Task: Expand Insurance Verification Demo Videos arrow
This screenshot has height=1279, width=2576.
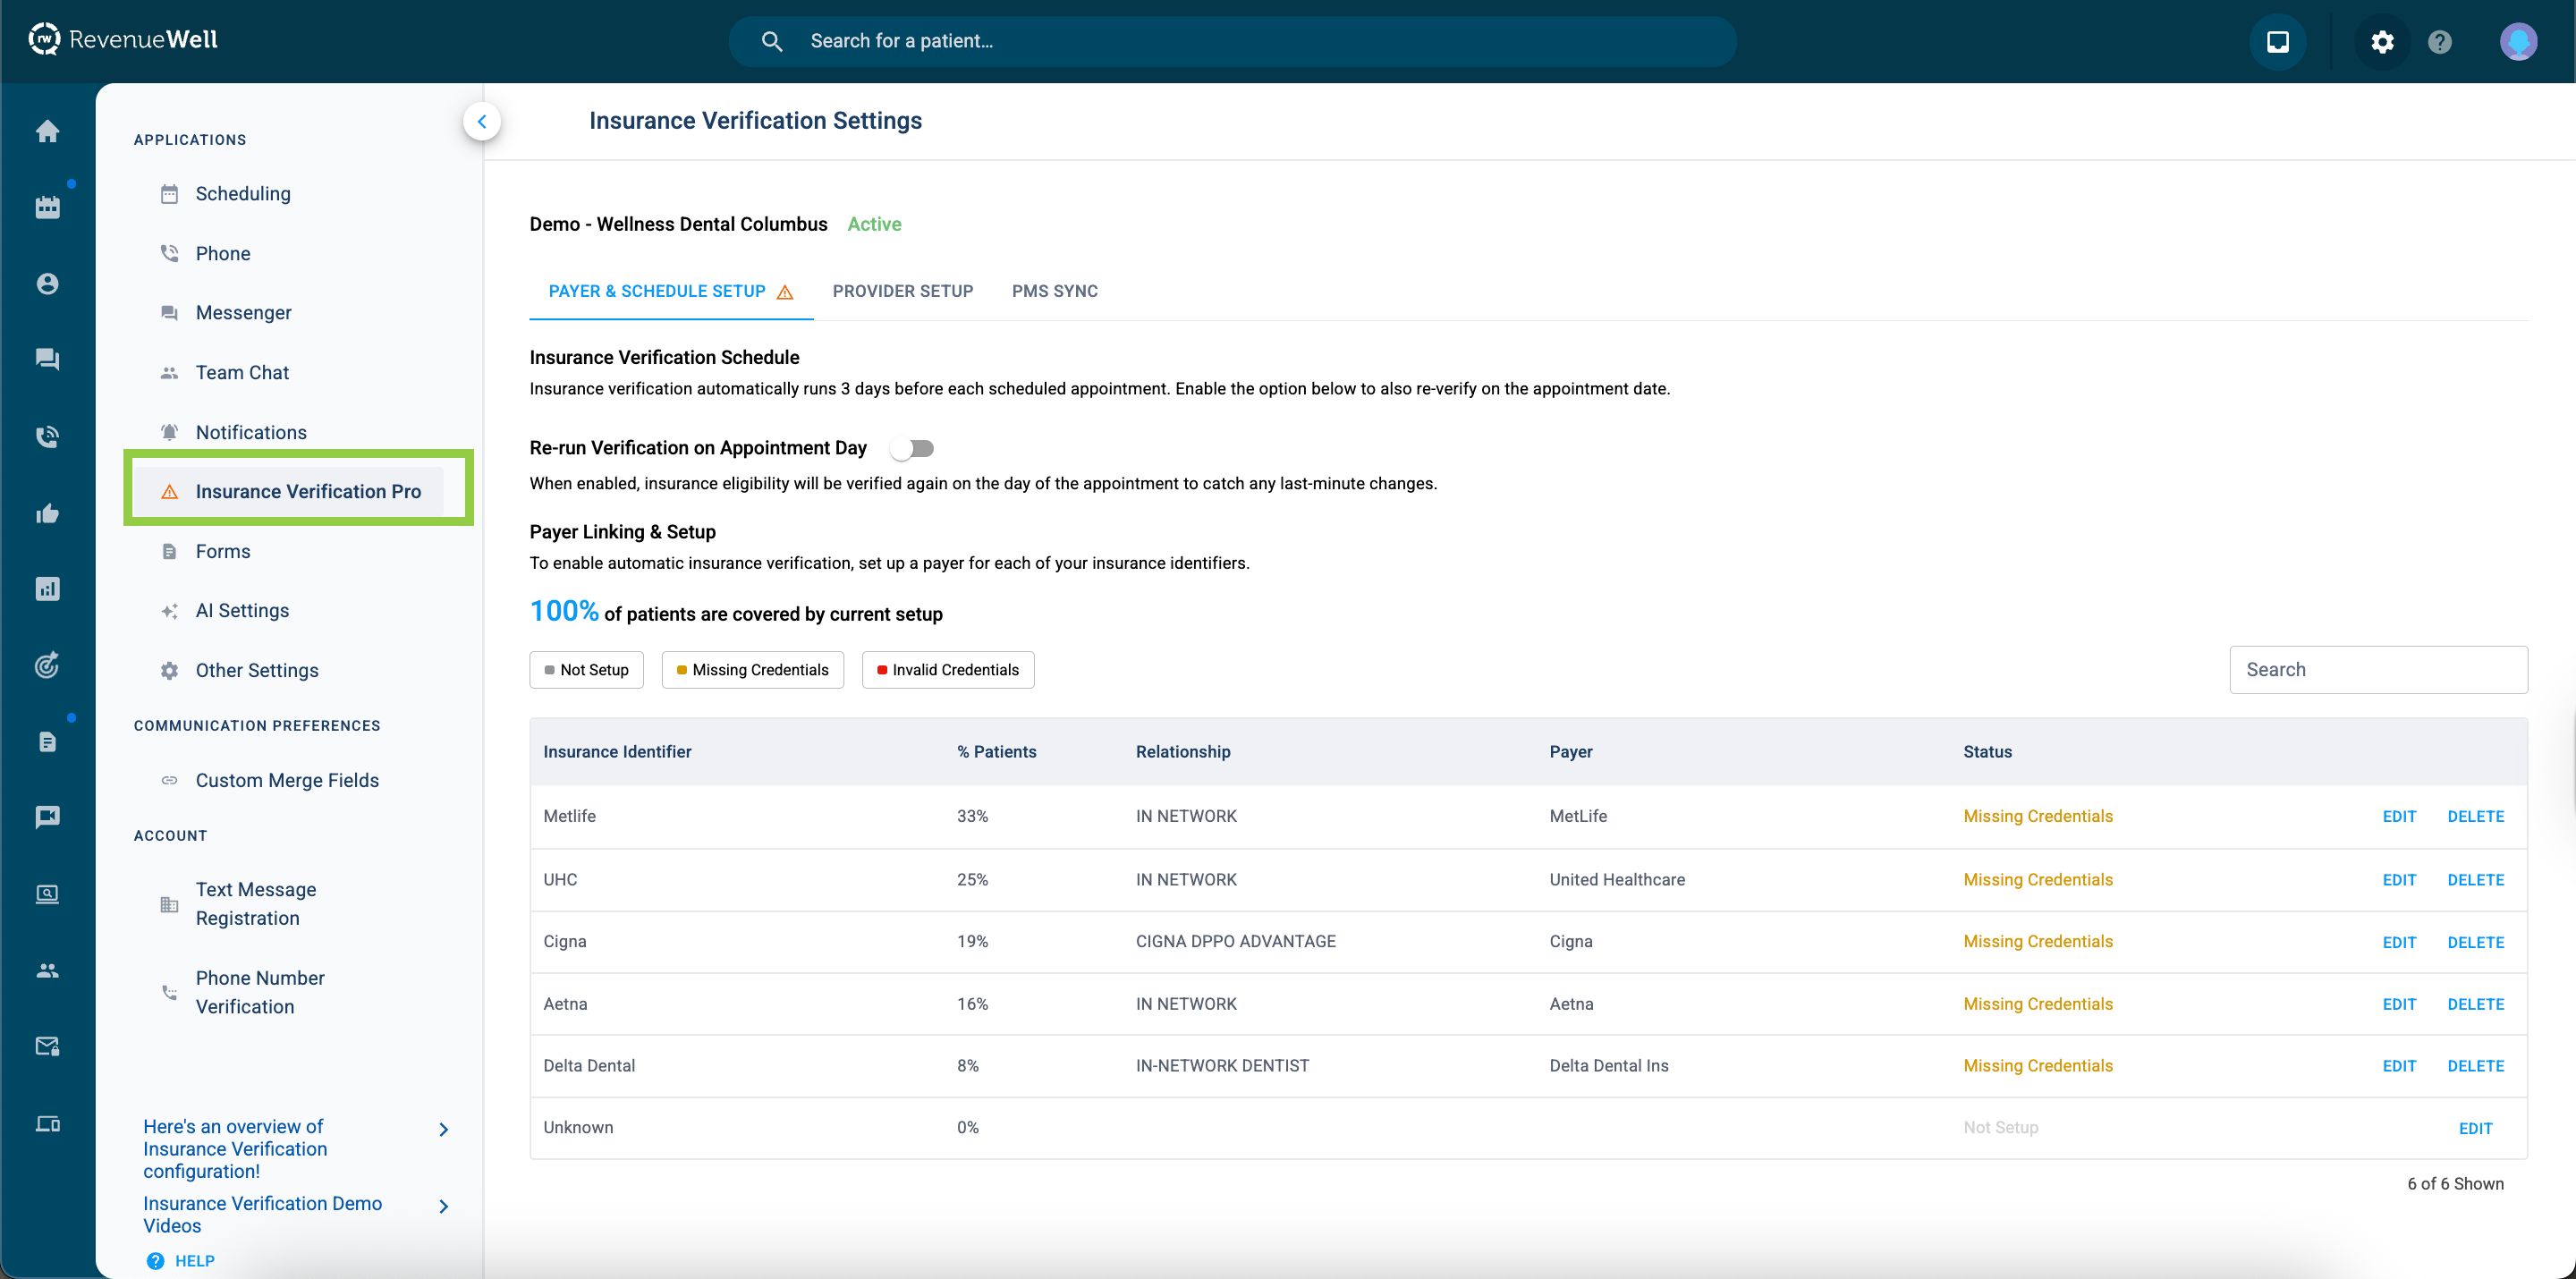Action: (x=443, y=1206)
